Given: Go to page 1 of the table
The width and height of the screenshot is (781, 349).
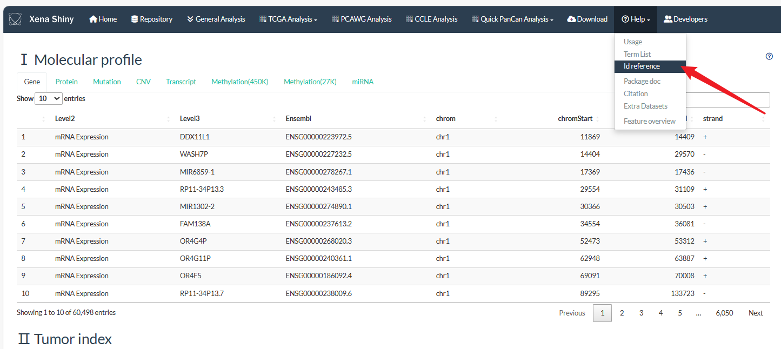Looking at the screenshot, I should [x=602, y=313].
